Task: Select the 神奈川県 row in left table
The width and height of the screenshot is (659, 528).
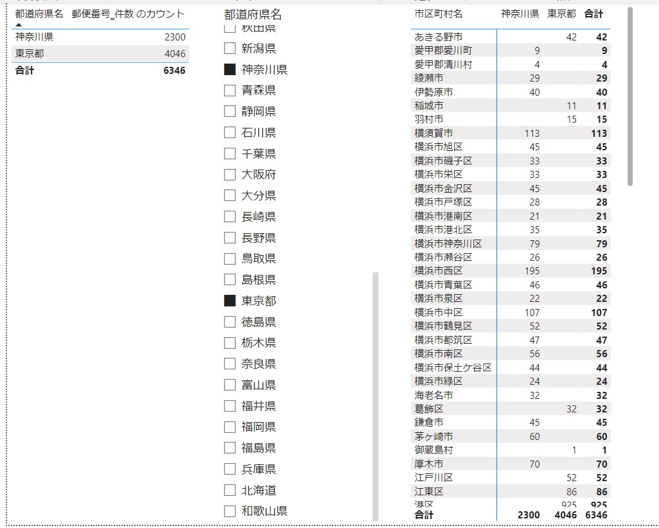Action: (34, 37)
